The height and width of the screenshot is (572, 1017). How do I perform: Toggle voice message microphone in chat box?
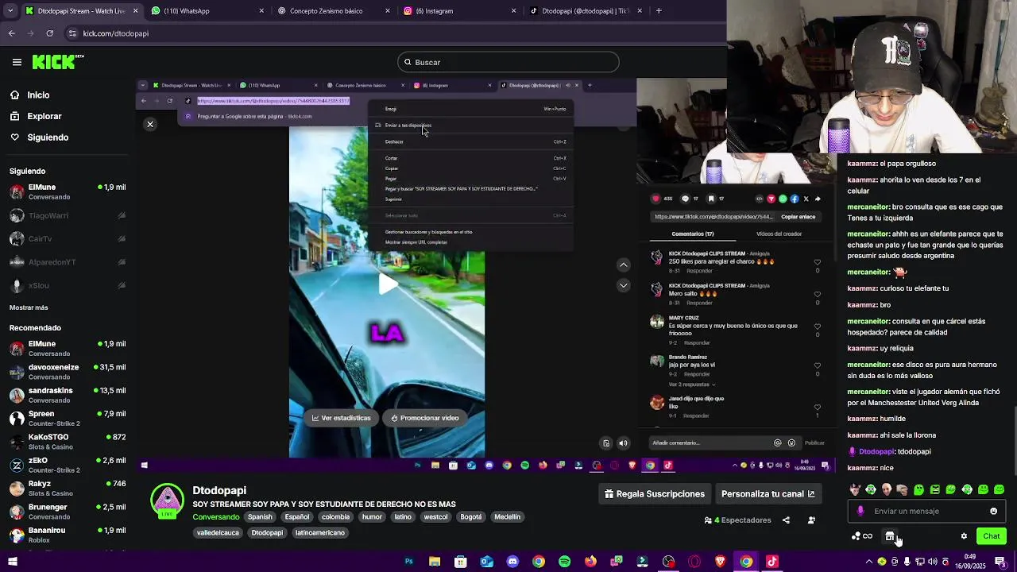(860, 511)
